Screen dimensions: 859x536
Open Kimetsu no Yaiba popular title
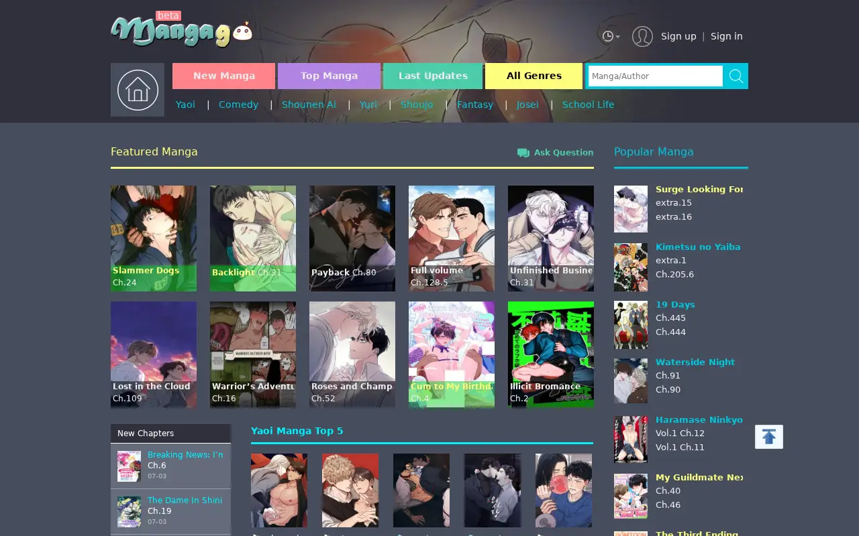(698, 247)
